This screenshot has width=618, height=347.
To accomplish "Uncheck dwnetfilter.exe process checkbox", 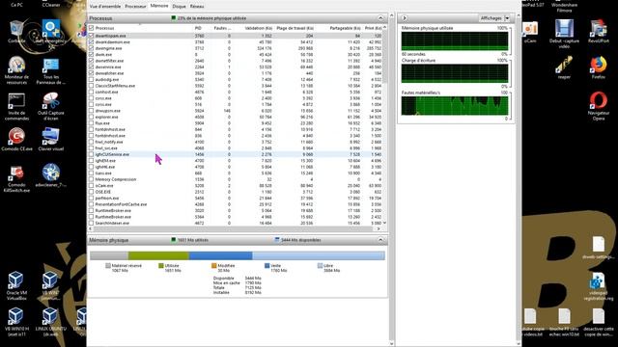I will click(92, 61).
